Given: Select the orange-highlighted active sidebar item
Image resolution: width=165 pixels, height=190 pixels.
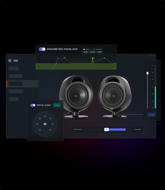Looking at the screenshot, I should click(x=22, y=84).
